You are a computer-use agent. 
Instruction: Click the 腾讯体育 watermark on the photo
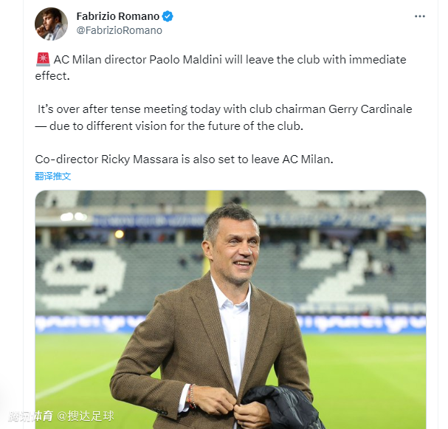(30, 416)
